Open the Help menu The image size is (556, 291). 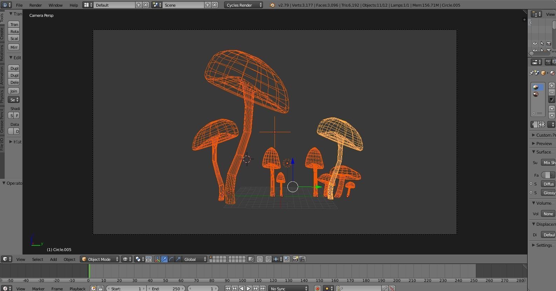point(74,5)
